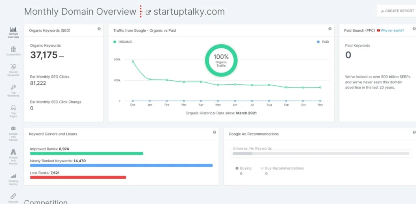Viewport: 416px width, 204px height.
Task: Open the red vertical dots menu by the title
Action: point(141,11)
